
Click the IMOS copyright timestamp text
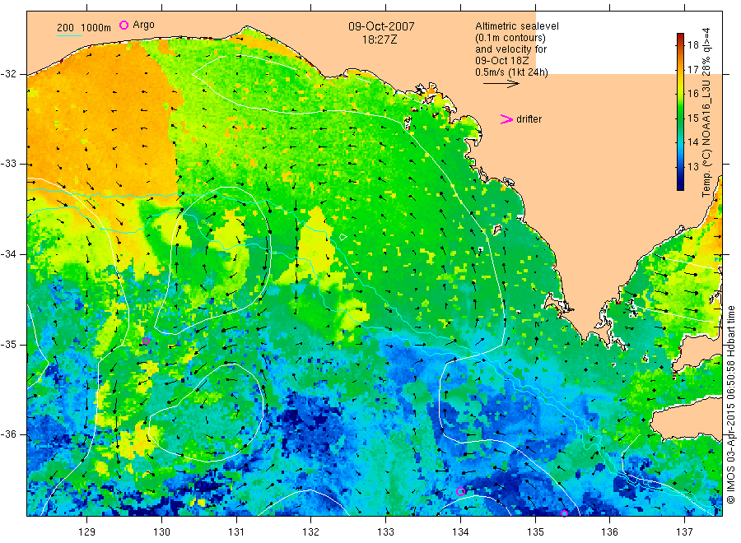click(x=730, y=405)
